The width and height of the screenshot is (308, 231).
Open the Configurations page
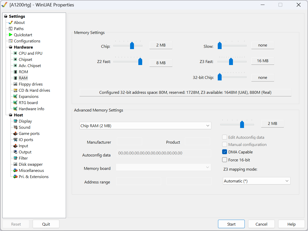pos(27,41)
